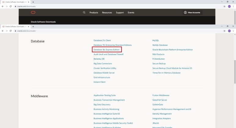Viewport: 236px width, 128px height.
Task: Open Fusion Middleware link
Action: coord(161,95)
